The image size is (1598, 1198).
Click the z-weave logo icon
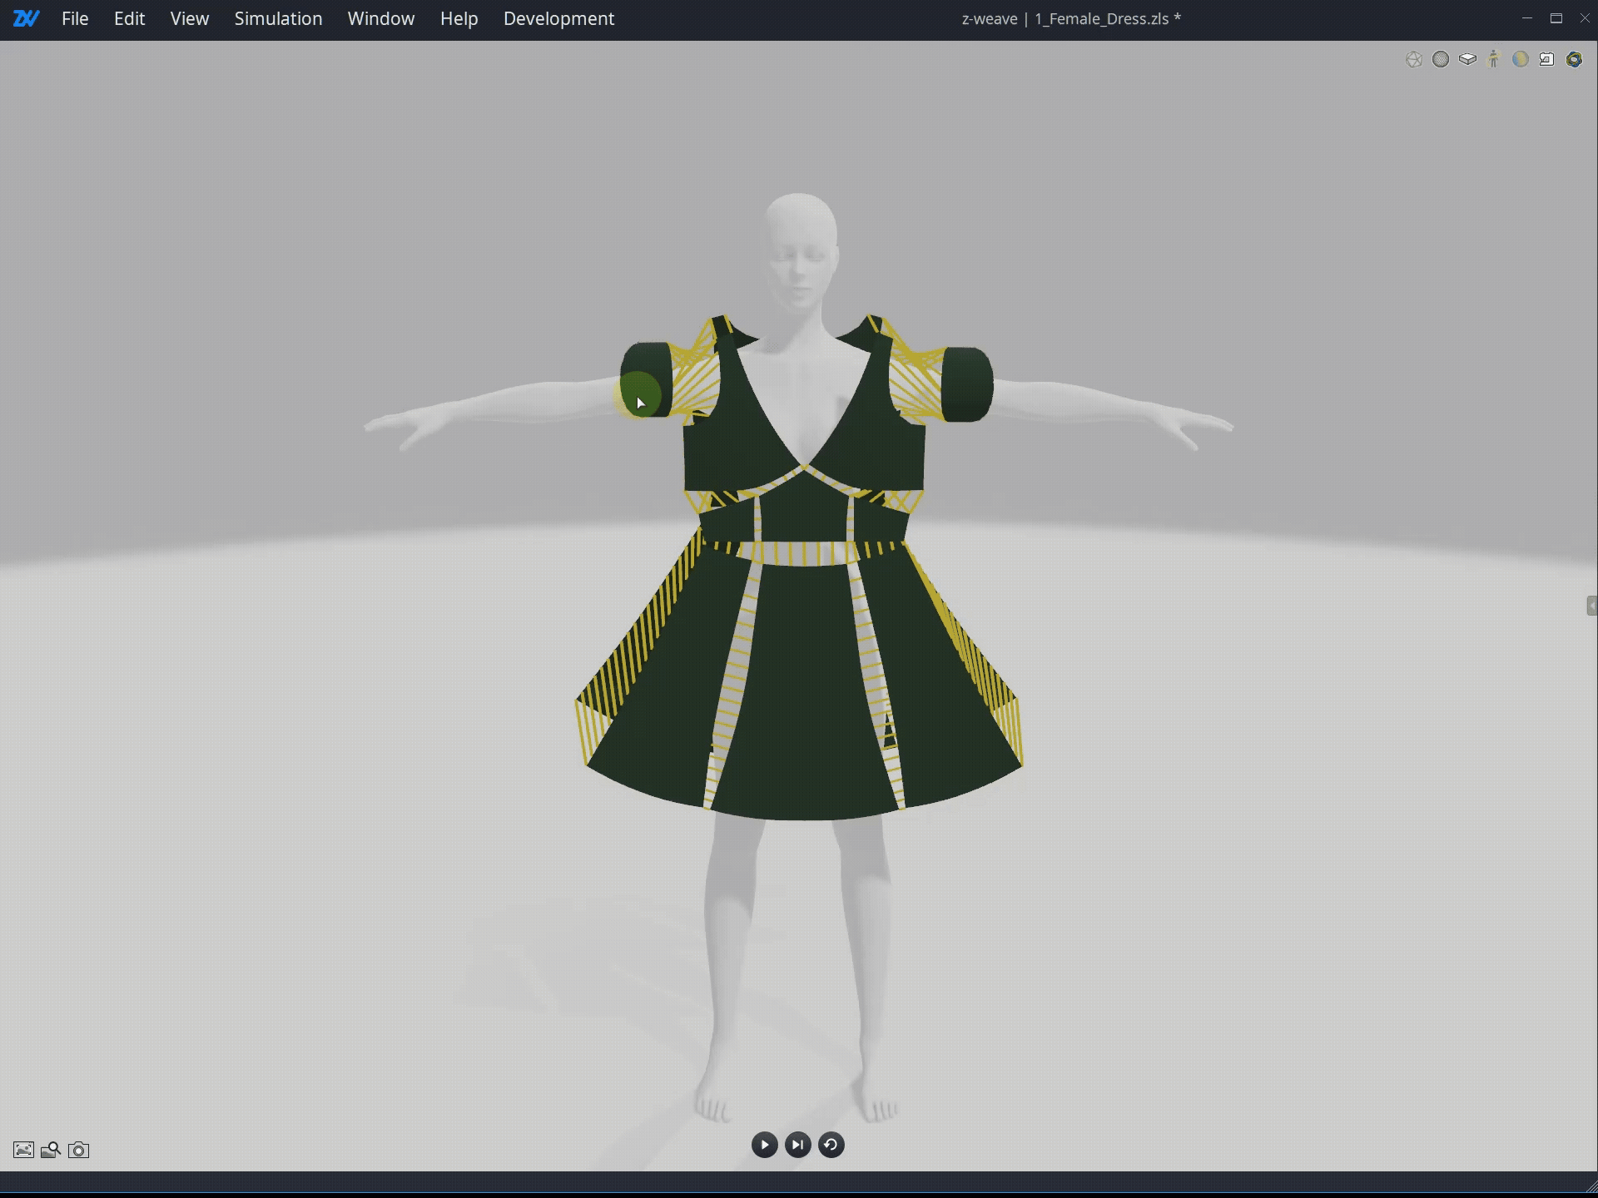tap(26, 18)
